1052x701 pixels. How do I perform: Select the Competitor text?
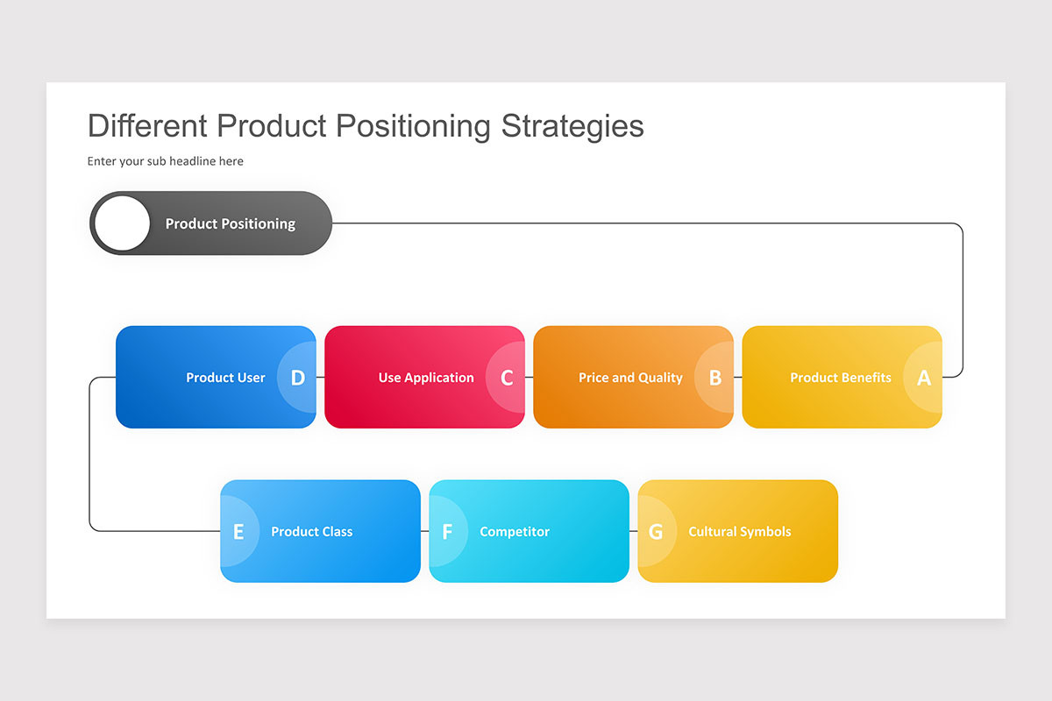click(515, 531)
